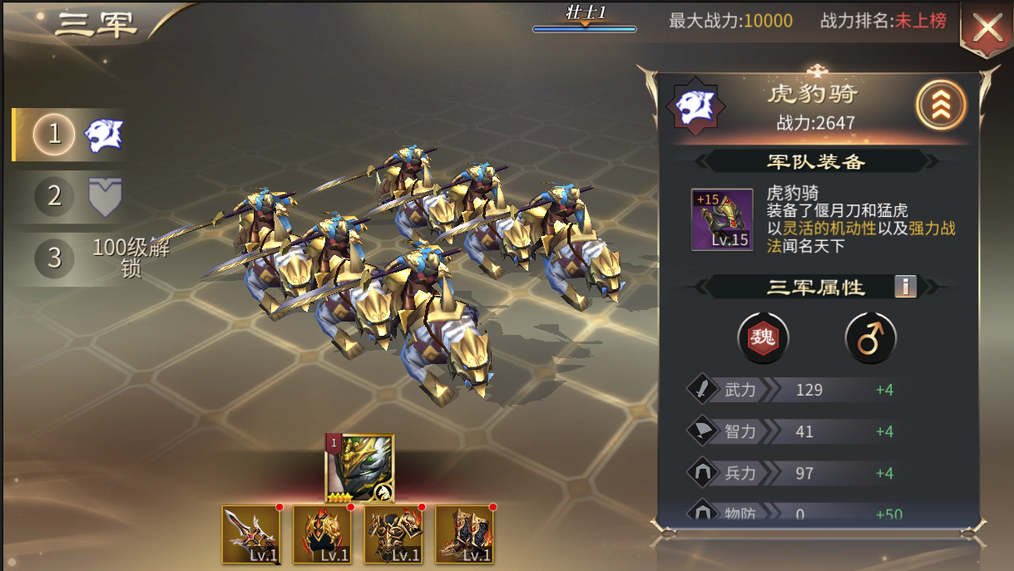Select the spear weapon equipment slot
This screenshot has height=571, width=1014.
tap(252, 534)
